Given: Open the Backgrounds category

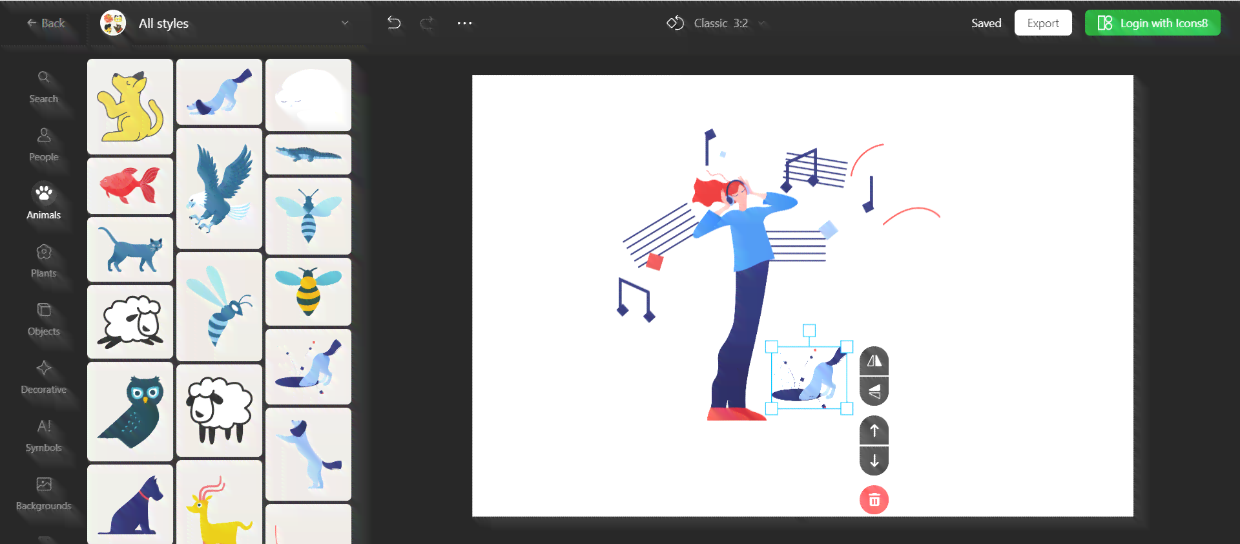Looking at the screenshot, I should point(43,494).
